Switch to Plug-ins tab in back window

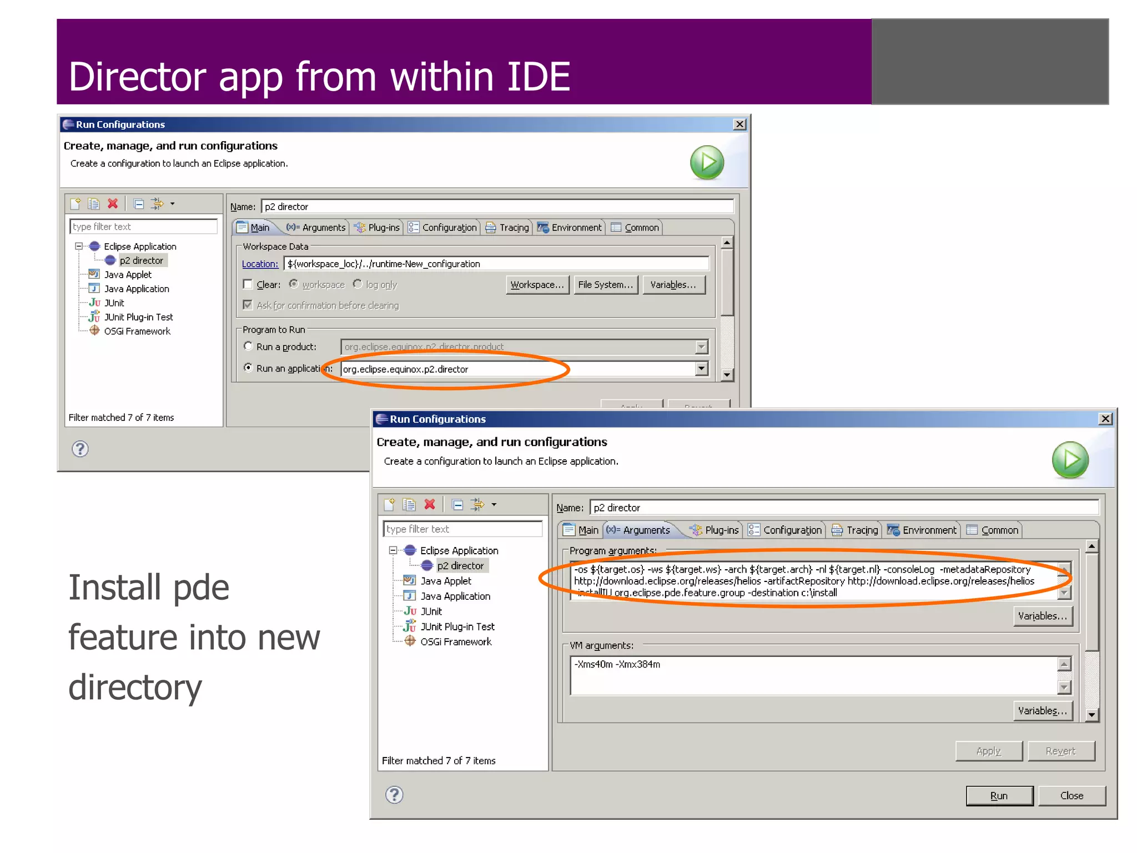pos(377,227)
